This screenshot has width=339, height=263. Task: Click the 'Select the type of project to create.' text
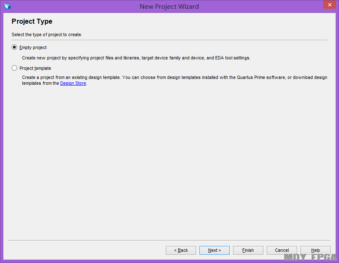[47, 34]
